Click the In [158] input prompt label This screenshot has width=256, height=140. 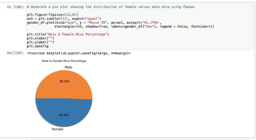16,7
